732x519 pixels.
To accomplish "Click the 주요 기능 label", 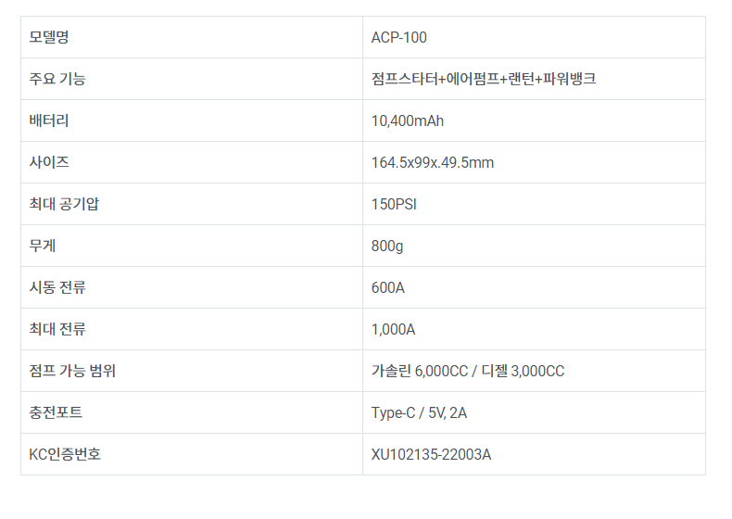I will click(x=57, y=79).
